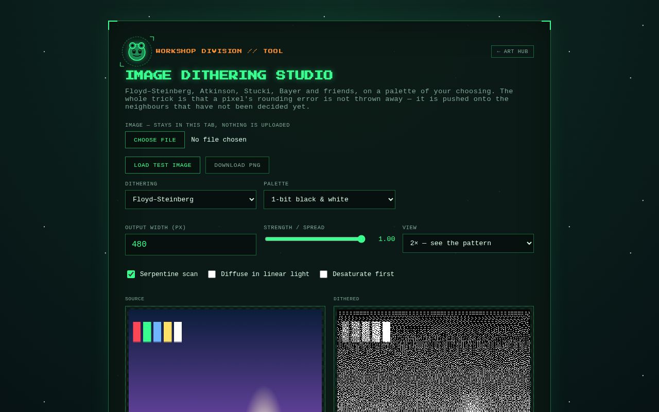Click the Source image preview
The image size is (659, 412).
225,359
